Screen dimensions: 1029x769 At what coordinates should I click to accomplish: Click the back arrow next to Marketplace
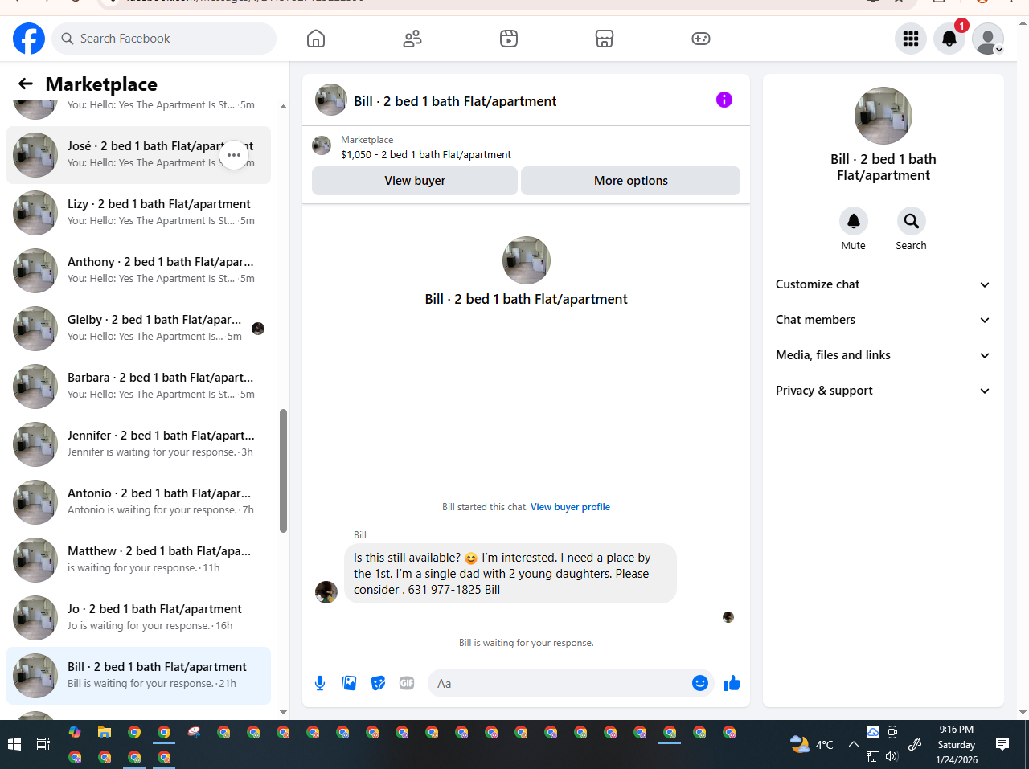tap(26, 84)
